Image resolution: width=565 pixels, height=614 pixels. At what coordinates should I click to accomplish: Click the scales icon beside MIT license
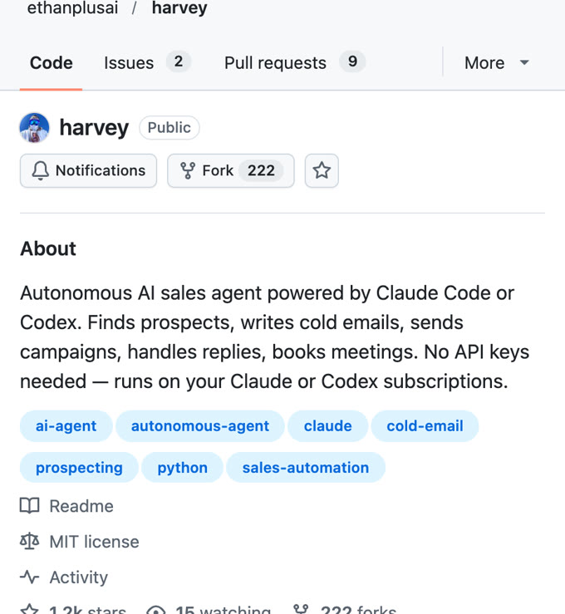pos(30,542)
